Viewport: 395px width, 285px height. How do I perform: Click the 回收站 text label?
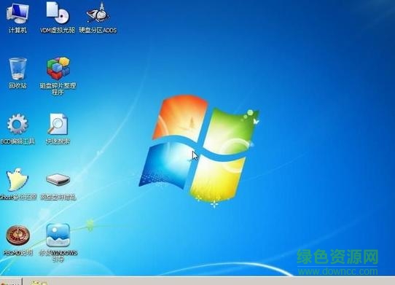(17, 85)
